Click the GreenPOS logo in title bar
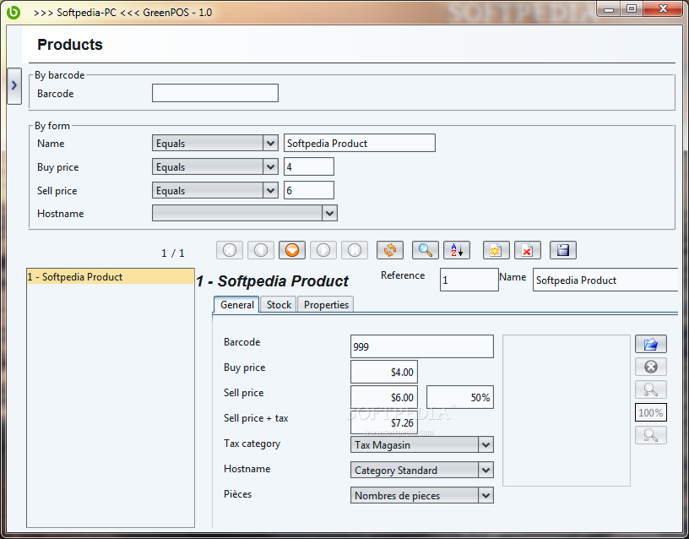The width and height of the screenshot is (689, 539). [14, 12]
